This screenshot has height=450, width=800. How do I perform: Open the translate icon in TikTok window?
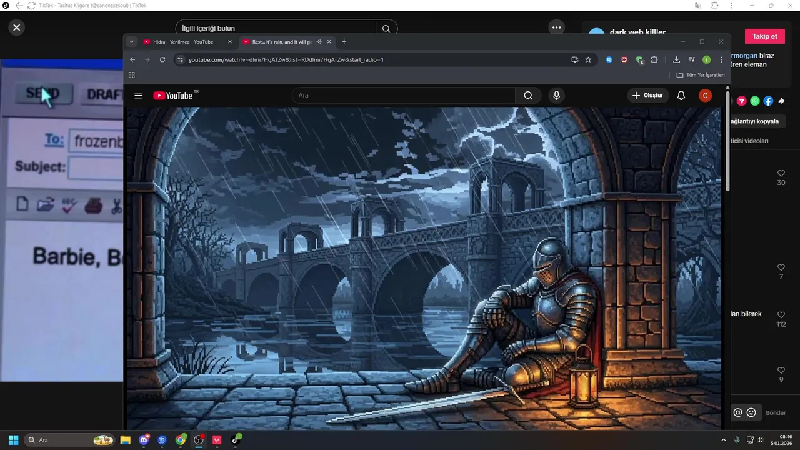697,6
